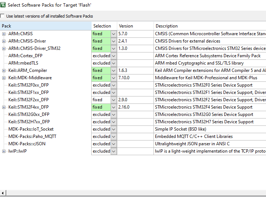Viewport: 266px width, 197px height.
Task: Select the ARM::CMSIS tree row
Action: [x=21, y=34]
